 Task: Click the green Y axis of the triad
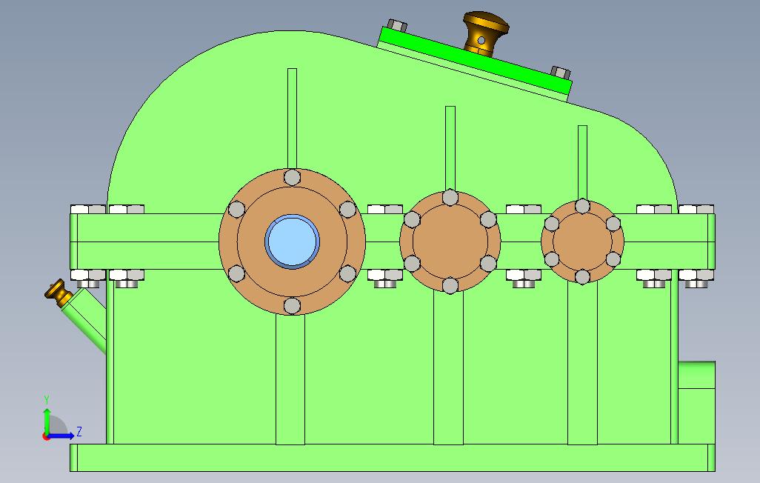click(47, 422)
